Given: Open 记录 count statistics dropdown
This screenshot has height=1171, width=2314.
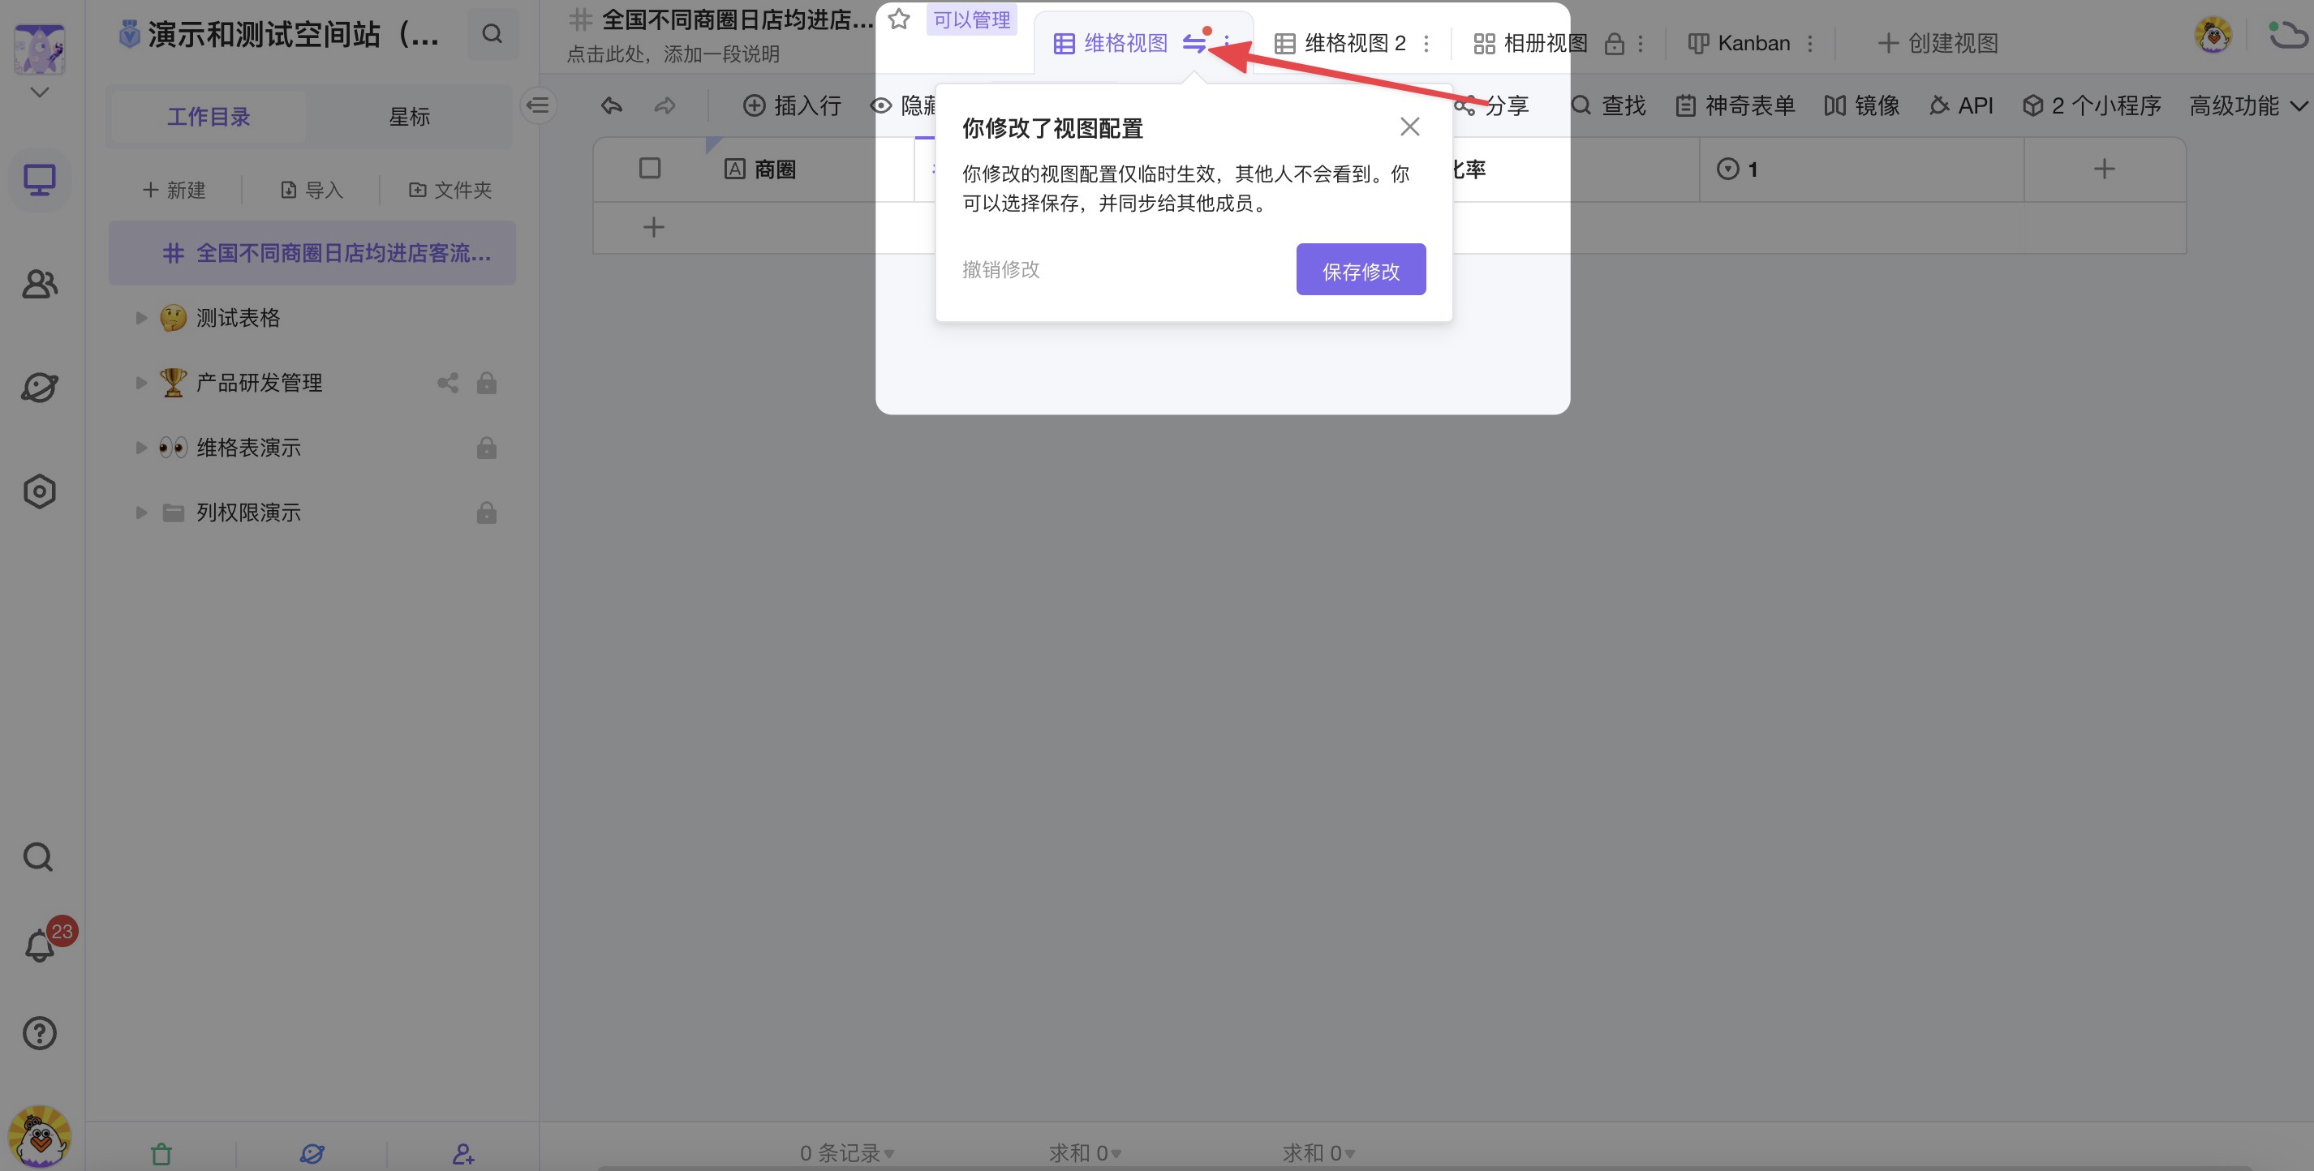Looking at the screenshot, I should (x=846, y=1153).
